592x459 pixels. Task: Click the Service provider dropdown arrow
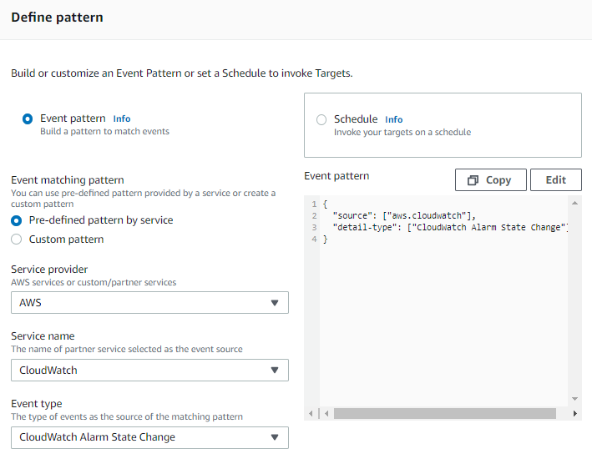(x=275, y=303)
